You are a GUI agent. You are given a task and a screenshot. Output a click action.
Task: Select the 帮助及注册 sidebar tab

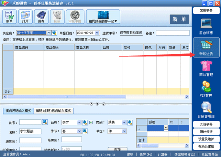(x=206, y=147)
